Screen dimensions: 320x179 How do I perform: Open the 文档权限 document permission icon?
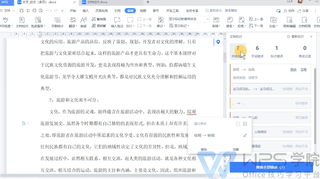pos(305,21)
